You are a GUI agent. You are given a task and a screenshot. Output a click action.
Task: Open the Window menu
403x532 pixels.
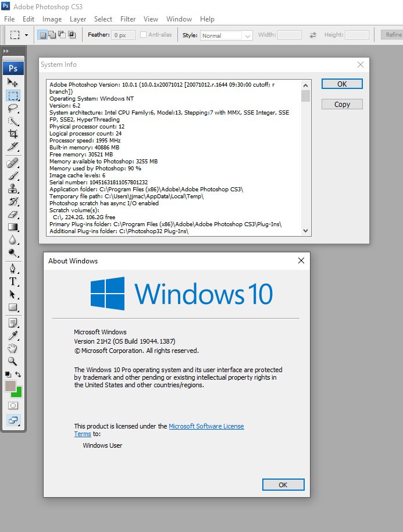(x=179, y=19)
